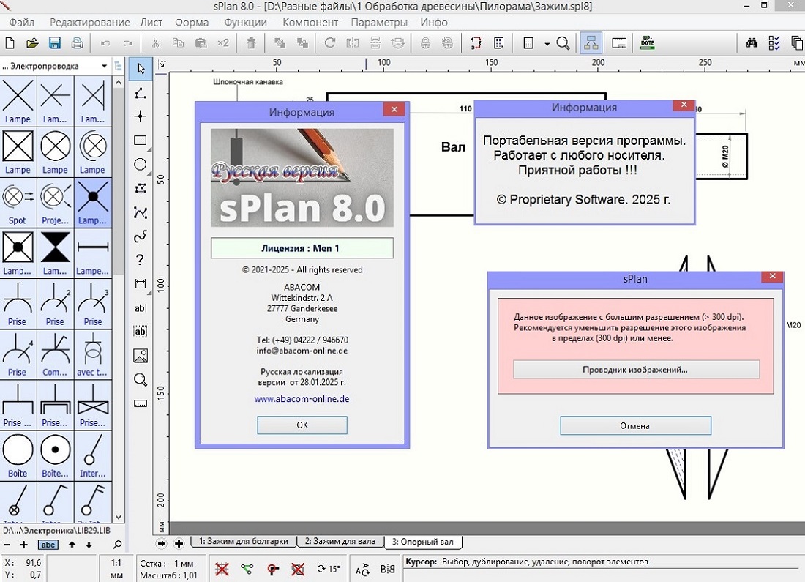The image size is (805, 582).
Task: Open the checklist icon in the top toolbar
Action: point(774,43)
